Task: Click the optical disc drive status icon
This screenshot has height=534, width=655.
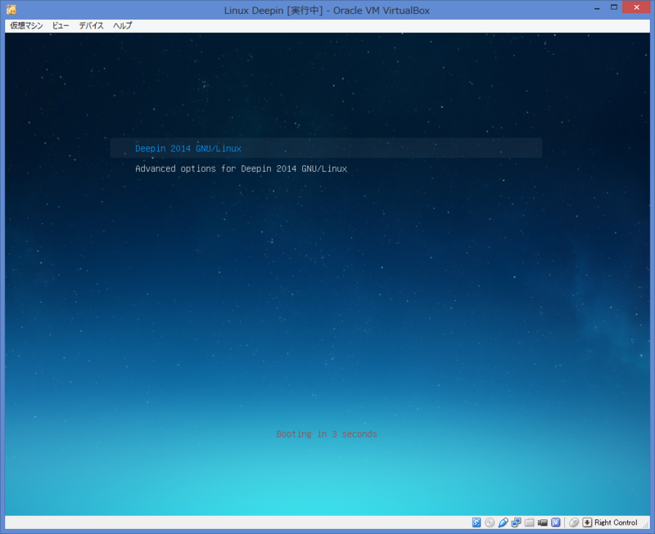Action: (488, 523)
